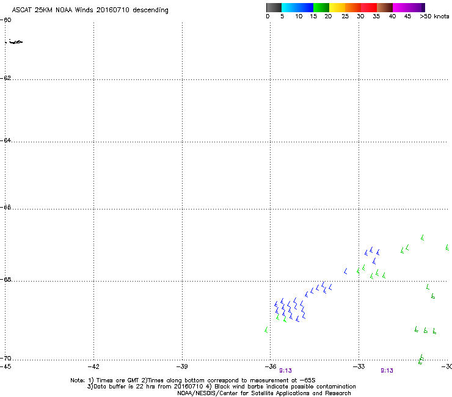The image size is (452, 397).
Task: Click the purple '9:13' time near -33
Action: coord(387,371)
